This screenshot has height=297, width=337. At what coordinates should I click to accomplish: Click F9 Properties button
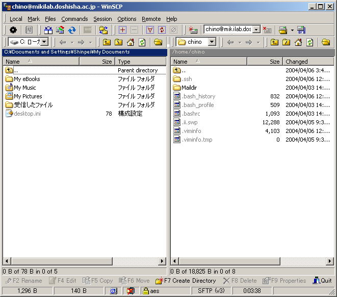pyautogui.click(x=284, y=281)
